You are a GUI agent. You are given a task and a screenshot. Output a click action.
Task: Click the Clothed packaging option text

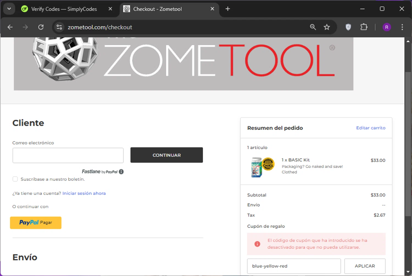[289, 172]
